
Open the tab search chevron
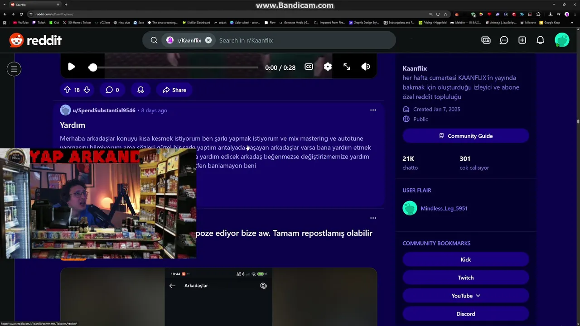(x=4, y=5)
